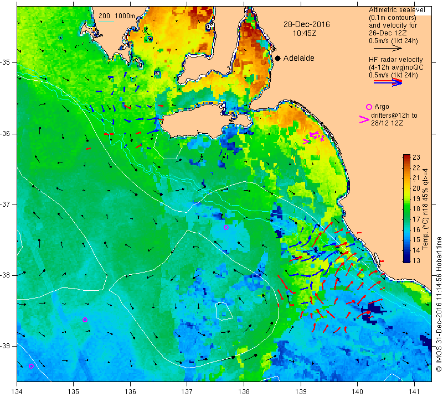This screenshot has width=443, height=398.
Task: Click the '200 1000m' depth contour label
Action: tap(117, 16)
